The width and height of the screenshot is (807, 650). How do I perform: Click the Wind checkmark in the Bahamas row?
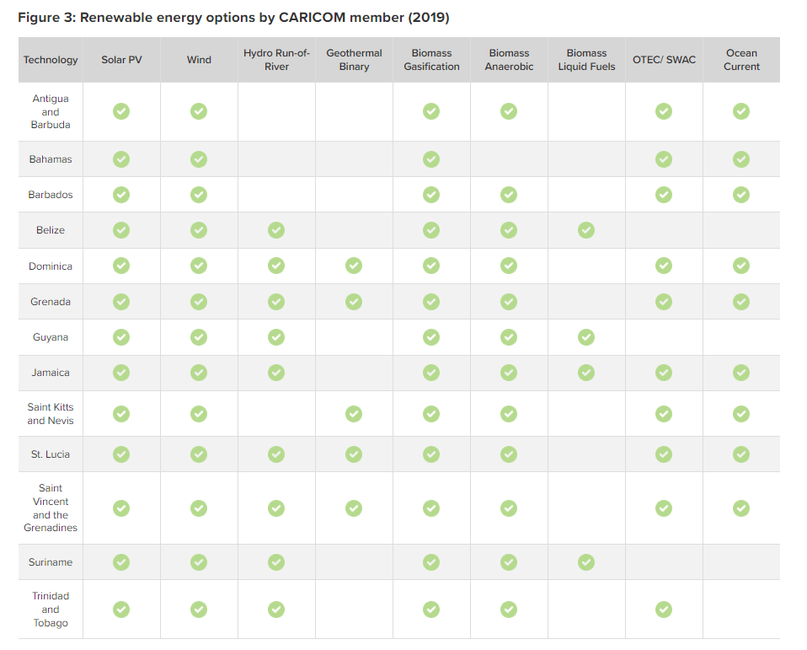coord(199,159)
